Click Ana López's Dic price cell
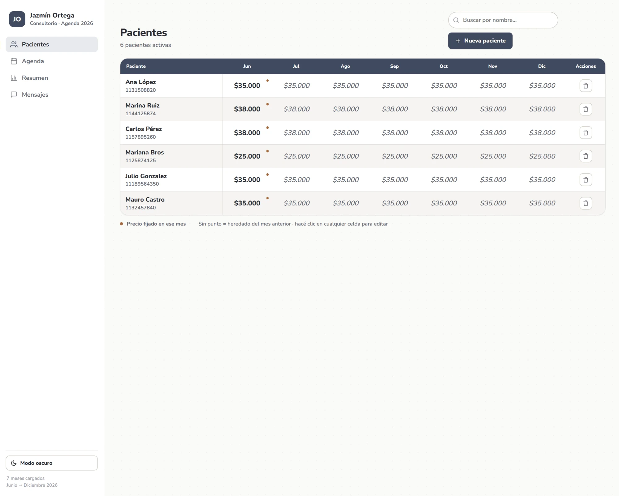 click(542, 86)
